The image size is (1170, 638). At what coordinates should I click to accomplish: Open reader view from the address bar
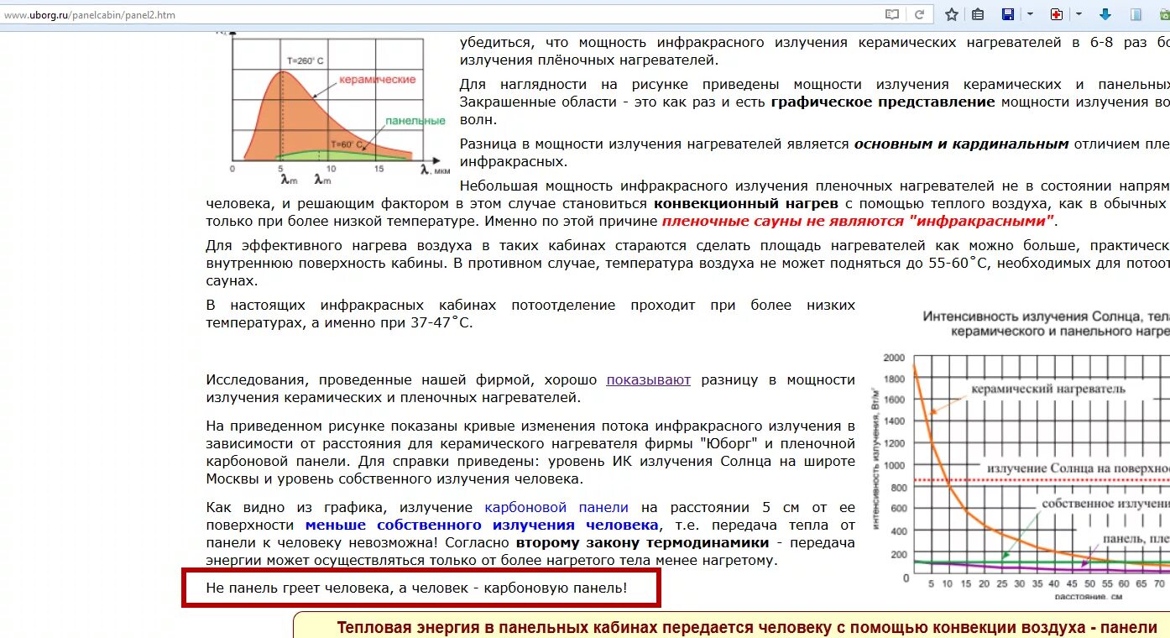tap(892, 14)
